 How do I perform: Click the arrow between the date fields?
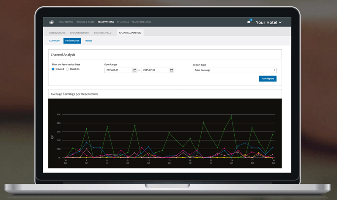[x=139, y=70]
